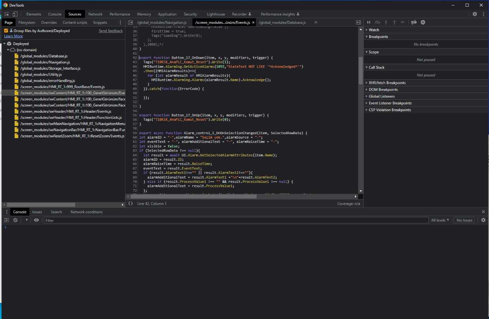The width and height of the screenshot is (489, 319).
Task: Uncheck Group files by Authored/Deployed
Action: click(x=6, y=31)
